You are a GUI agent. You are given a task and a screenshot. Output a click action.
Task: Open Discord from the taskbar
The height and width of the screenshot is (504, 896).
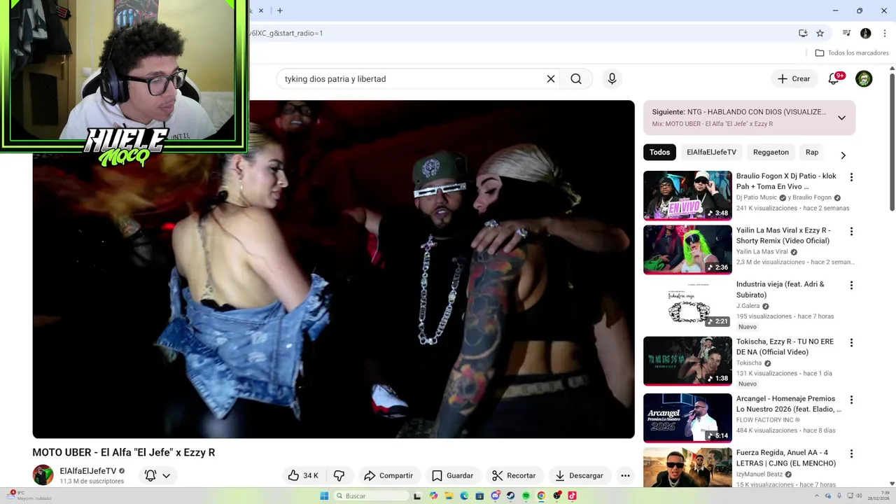coord(495,496)
